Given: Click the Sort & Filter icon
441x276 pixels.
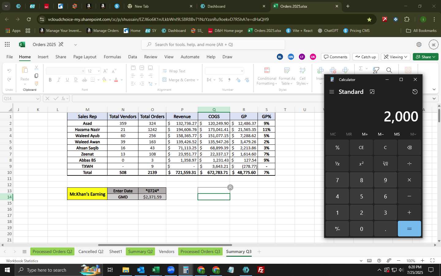Looking at the screenshot, I should pos(376,71).
